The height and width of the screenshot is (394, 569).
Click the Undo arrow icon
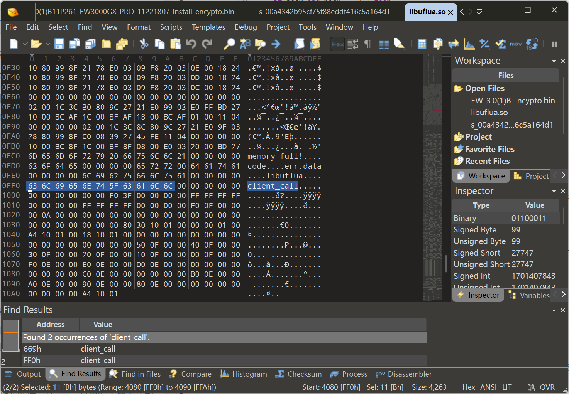pyautogui.click(x=191, y=44)
